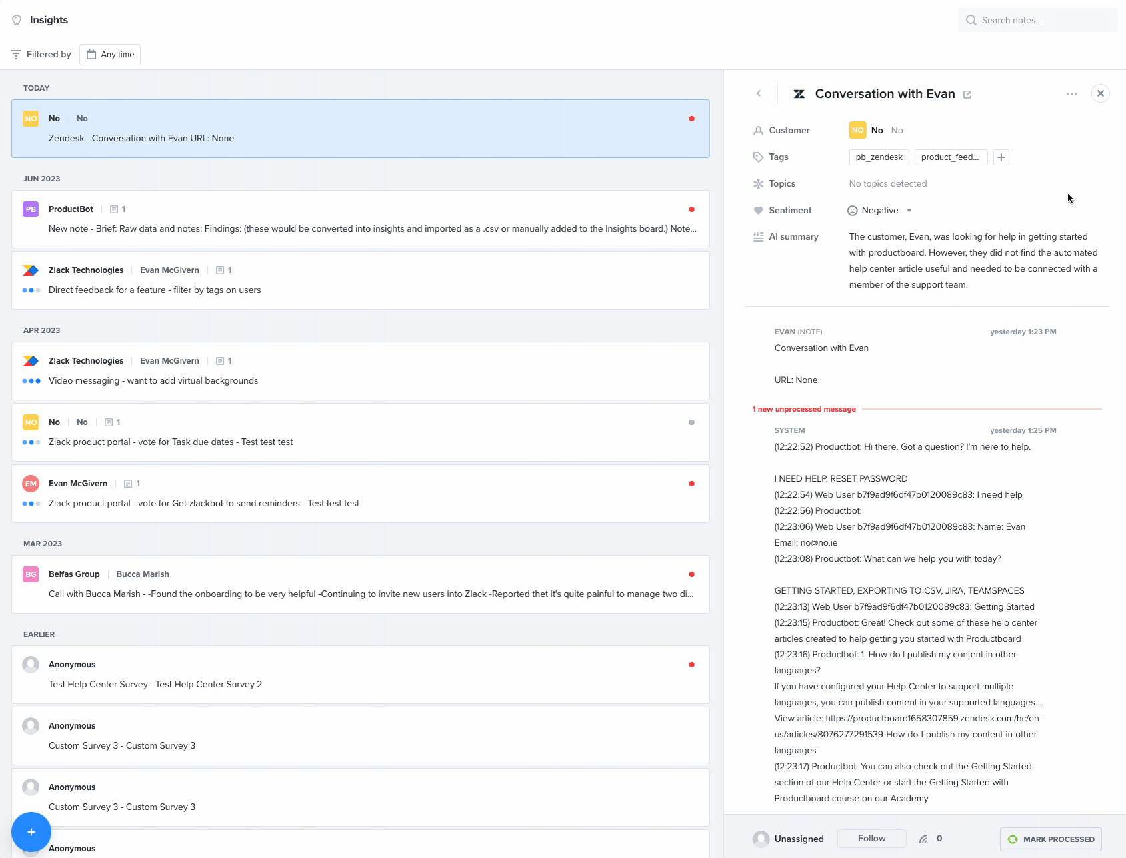Viewport: 1126px width, 858px height.
Task: Select the product_feed... tag
Action: tap(950, 157)
